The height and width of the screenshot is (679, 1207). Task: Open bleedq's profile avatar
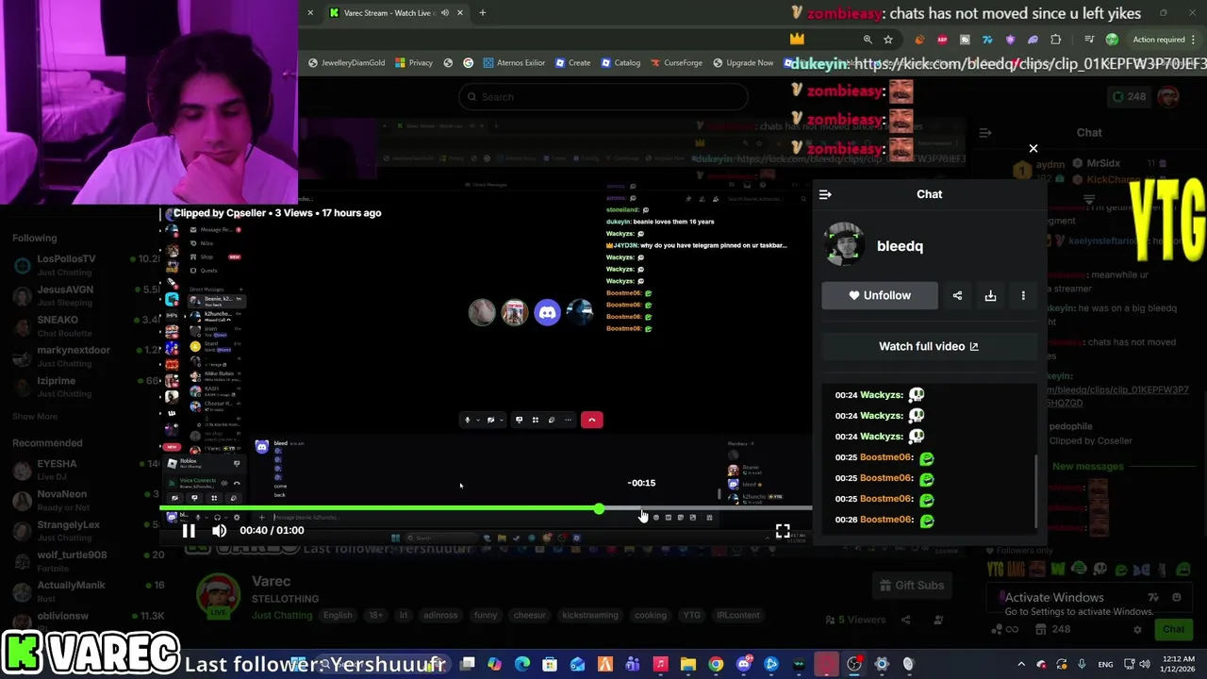pos(844,245)
